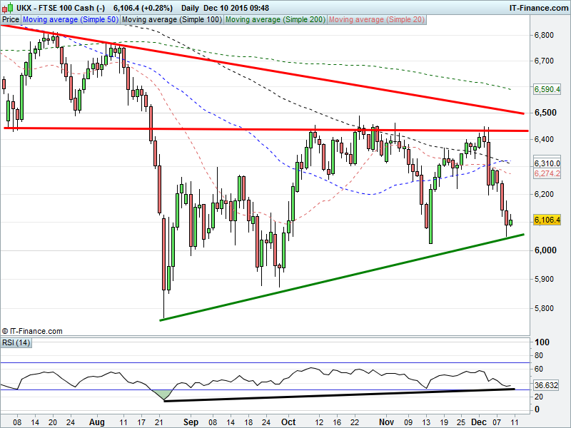
Task: Select the red 6,274.2 moving average value tag
Action: tap(546, 173)
